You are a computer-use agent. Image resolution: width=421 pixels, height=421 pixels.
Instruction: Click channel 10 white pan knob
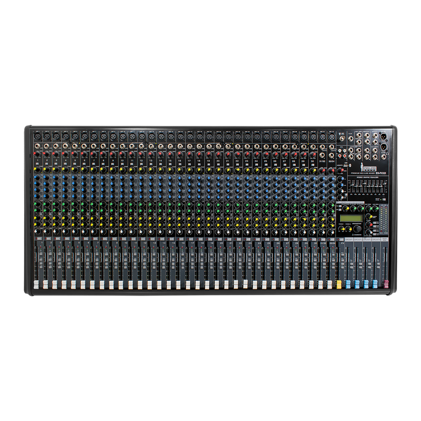(x=122, y=232)
